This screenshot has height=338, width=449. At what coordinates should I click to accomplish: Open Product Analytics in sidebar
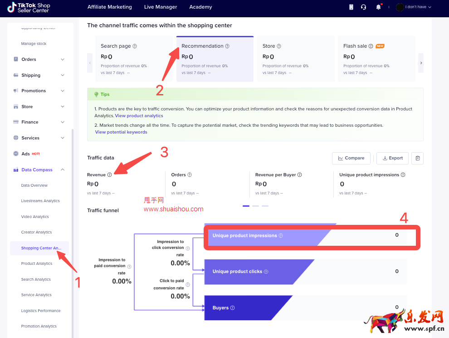37,263
